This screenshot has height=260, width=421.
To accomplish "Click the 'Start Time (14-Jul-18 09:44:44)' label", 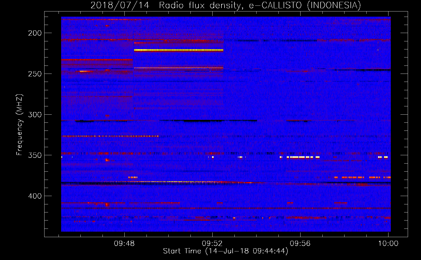I will click(x=226, y=251).
